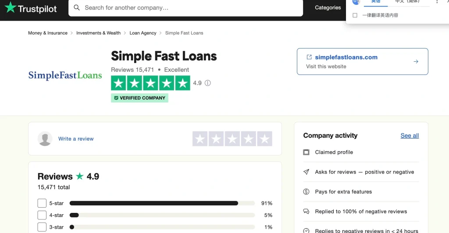449x233 pixels.
Task: Click the Trustpilot star logo
Action: [11, 7]
